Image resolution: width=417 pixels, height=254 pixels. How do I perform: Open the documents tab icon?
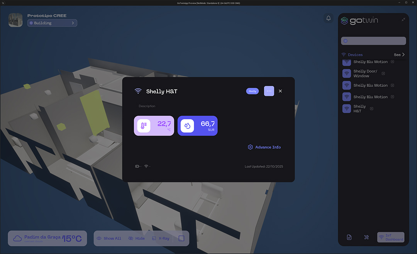click(349, 237)
